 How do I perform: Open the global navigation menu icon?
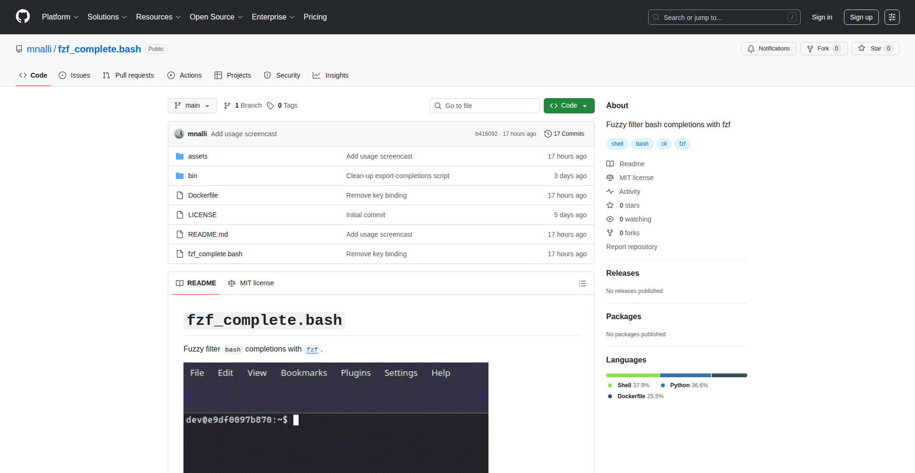pos(892,17)
